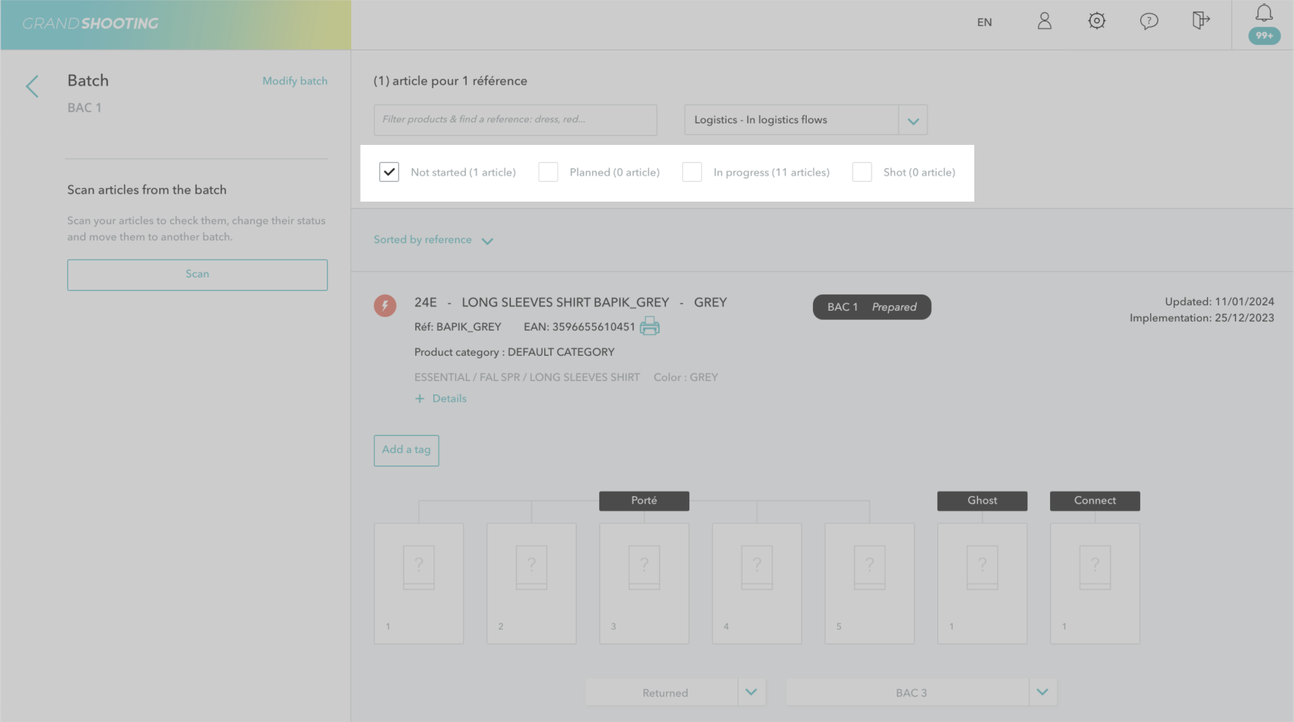Viewport: 1294px width, 722px height.
Task: Open the Returned status dropdown arrow
Action: 751,692
